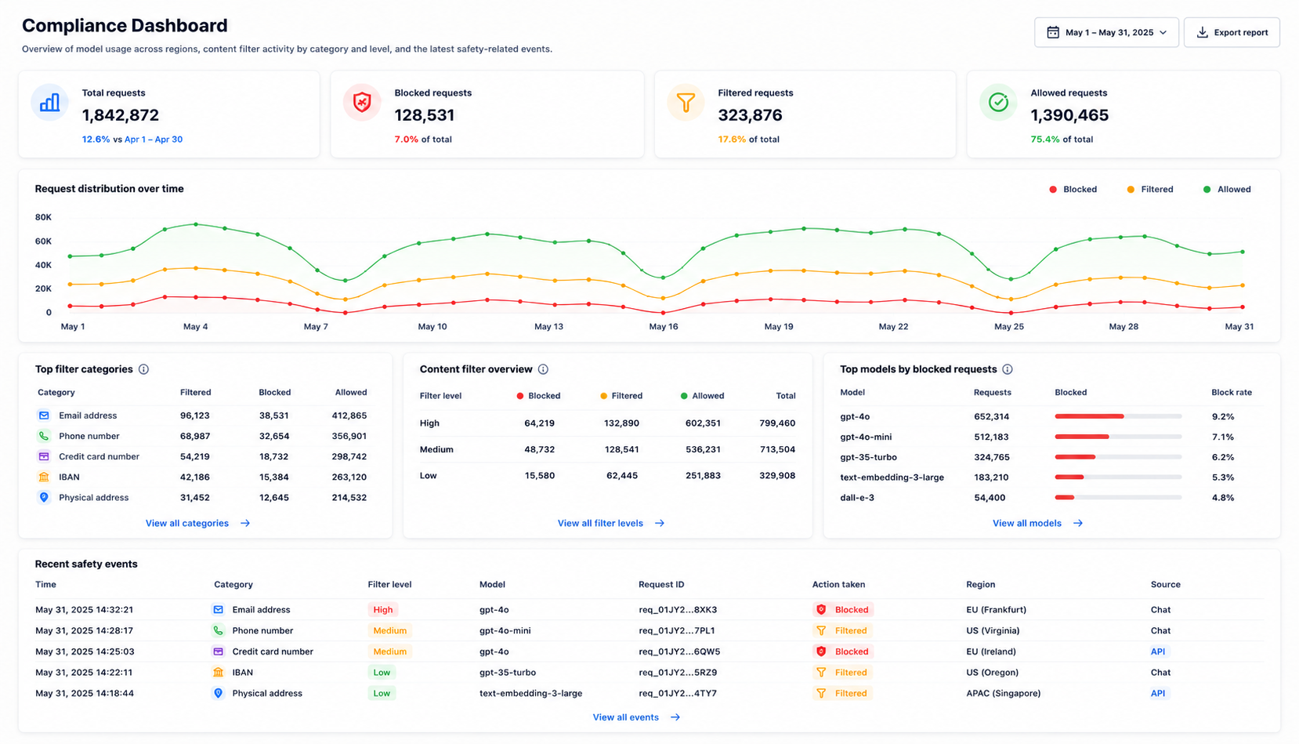Click the Time column header in Recent safety events
Image resolution: width=1299 pixels, height=744 pixels.
click(45, 585)
